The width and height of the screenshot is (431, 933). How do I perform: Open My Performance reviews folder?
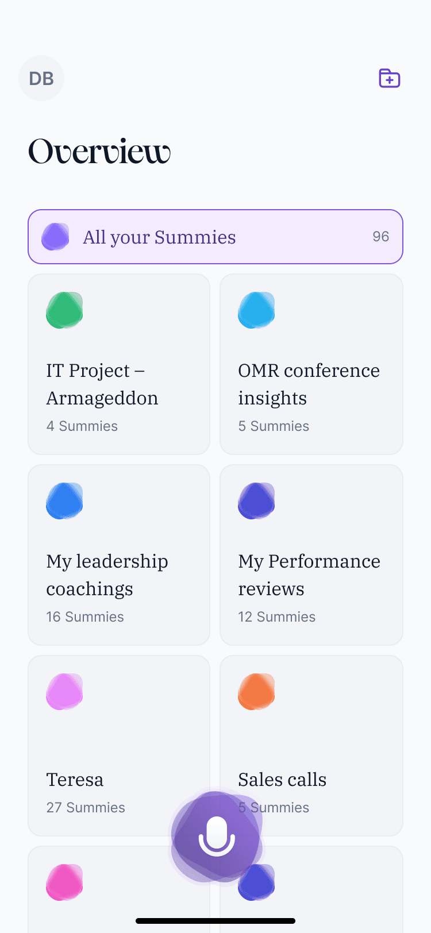309,575
